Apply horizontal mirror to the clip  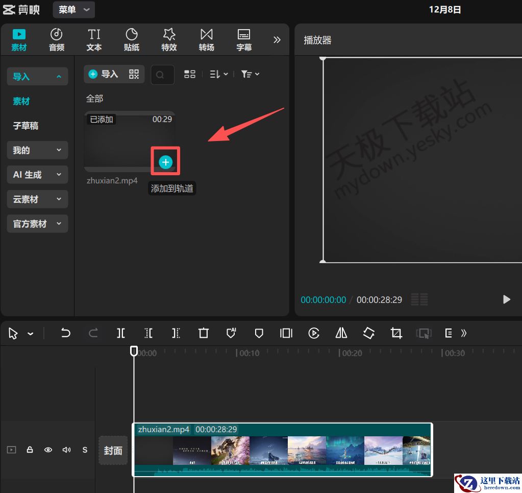pos(341,333)
